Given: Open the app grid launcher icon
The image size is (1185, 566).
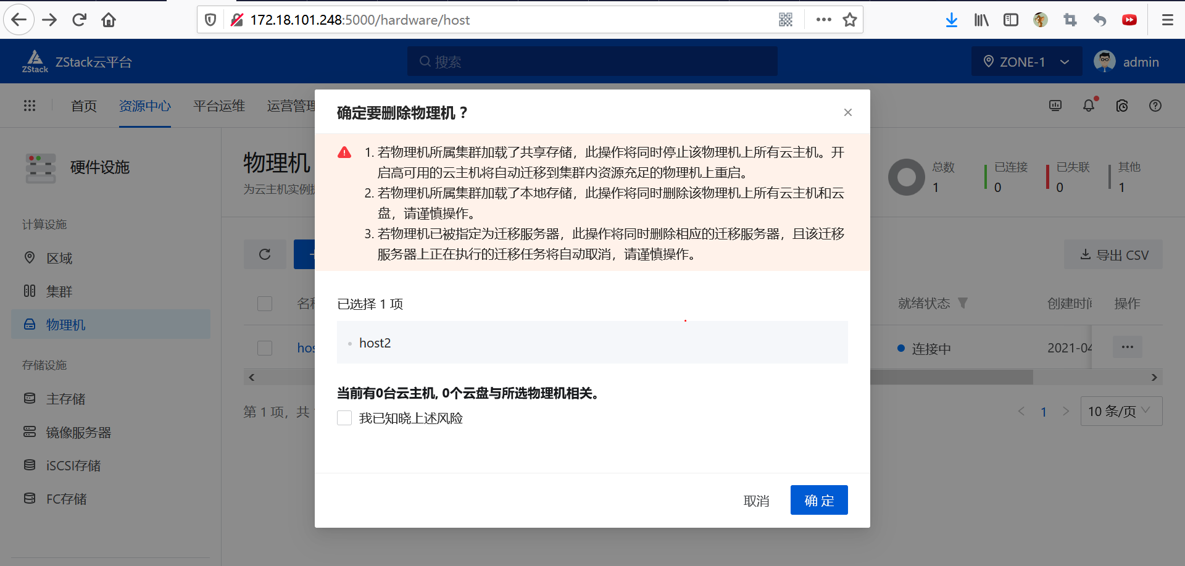Looking at the screenshot, I should (x=30, y=106).
